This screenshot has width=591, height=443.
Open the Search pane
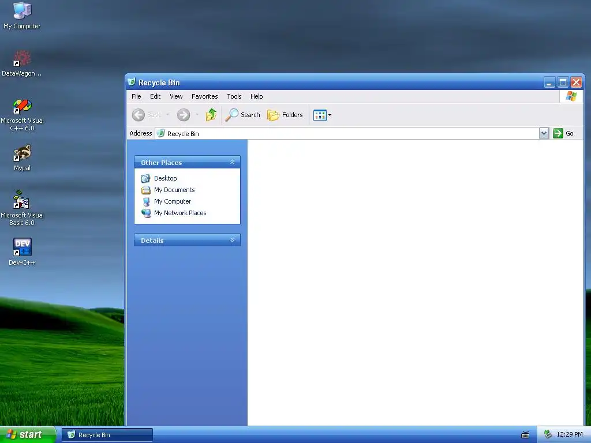(x=243, y=115)
